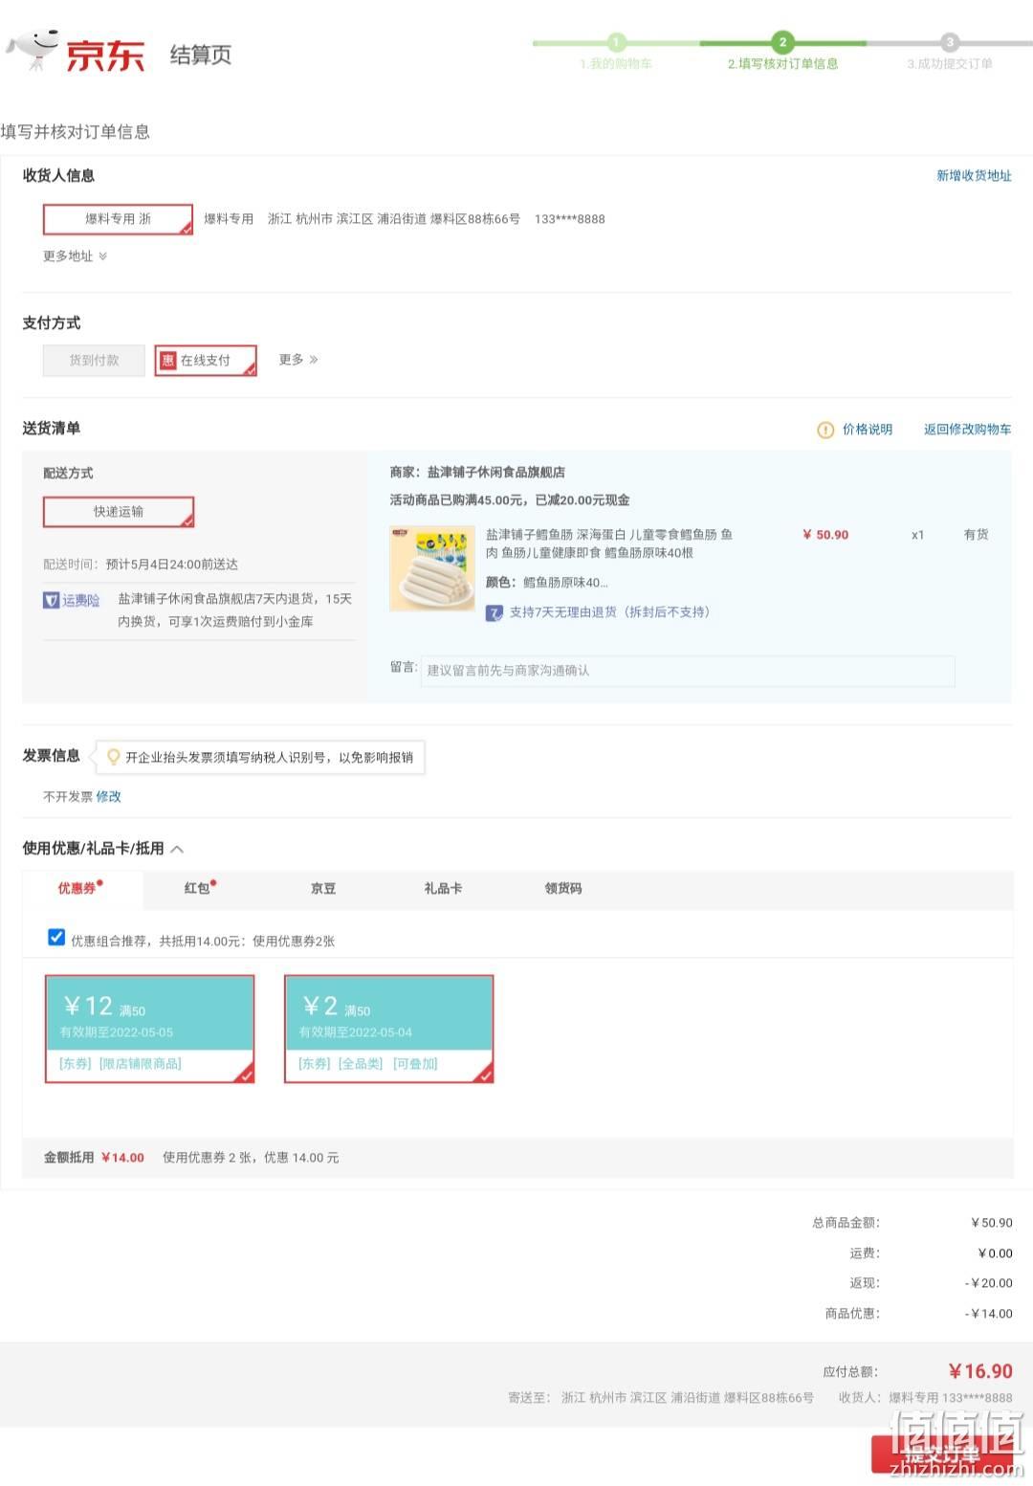Viewport: 1033px width, 1486px height.
Task: Open the 领货码 tab
Action: click(563, 888)
